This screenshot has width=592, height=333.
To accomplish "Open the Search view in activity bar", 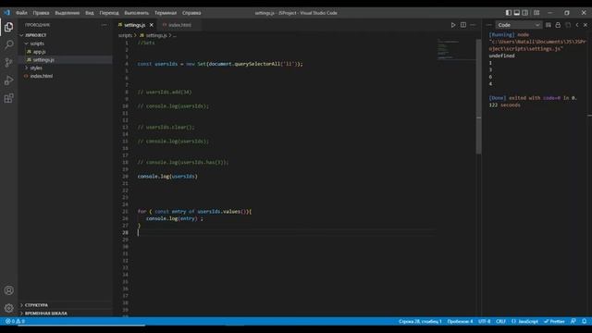I will coord(8,44).
